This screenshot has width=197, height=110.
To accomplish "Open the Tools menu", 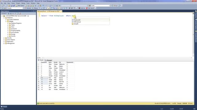I will [28, 3].
